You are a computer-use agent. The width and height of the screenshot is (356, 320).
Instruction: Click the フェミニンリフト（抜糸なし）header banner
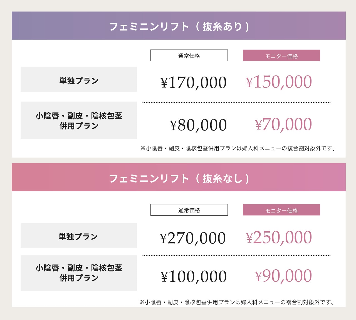click(x=179, y=178)
